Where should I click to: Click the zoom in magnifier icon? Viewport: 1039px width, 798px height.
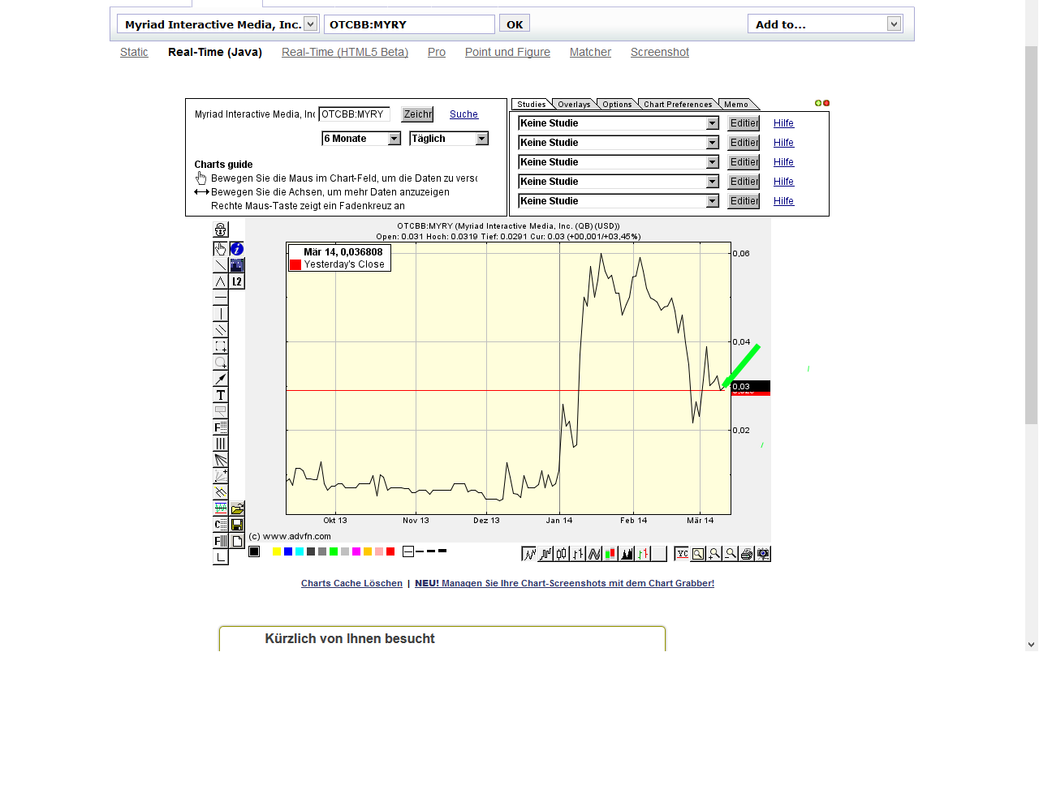point(714,554)
